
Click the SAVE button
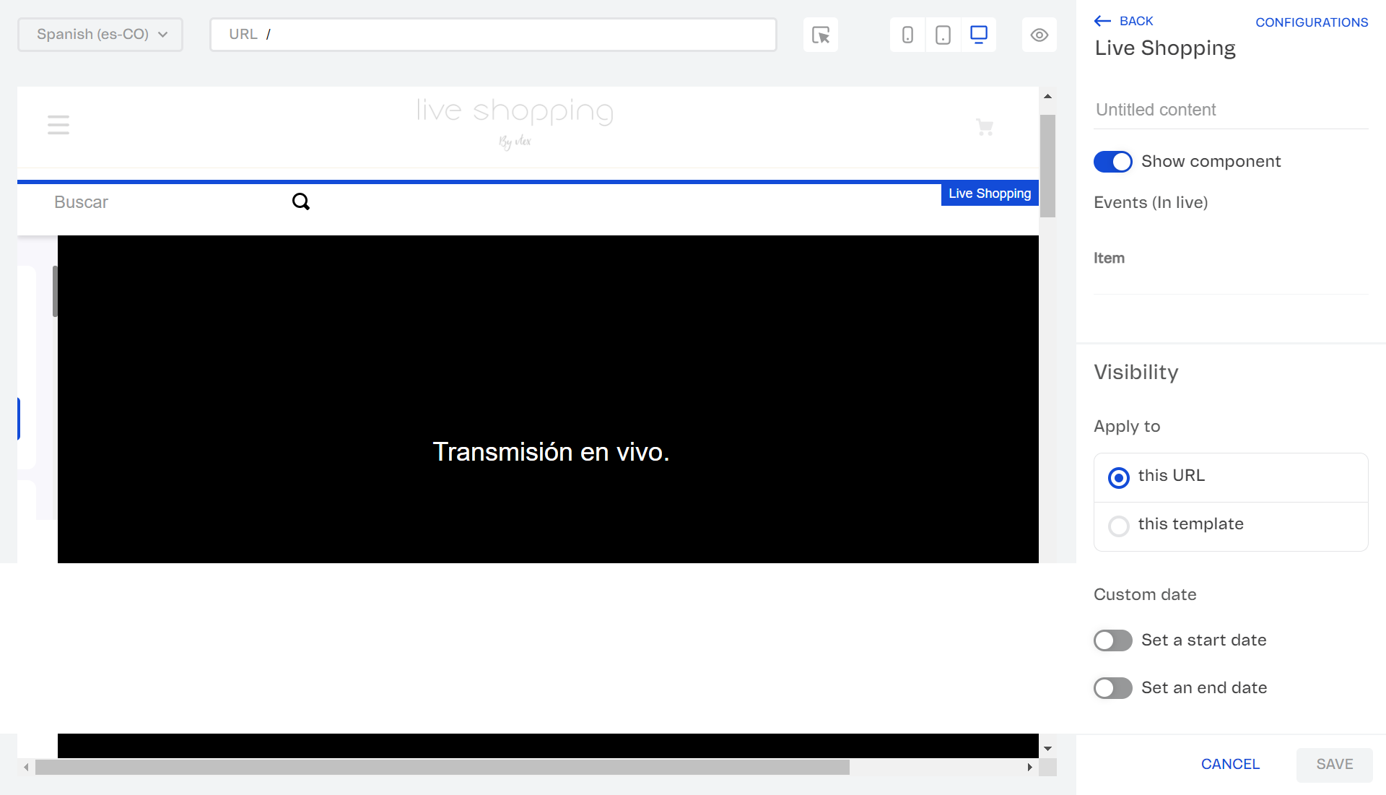[x=1333, y=763]
